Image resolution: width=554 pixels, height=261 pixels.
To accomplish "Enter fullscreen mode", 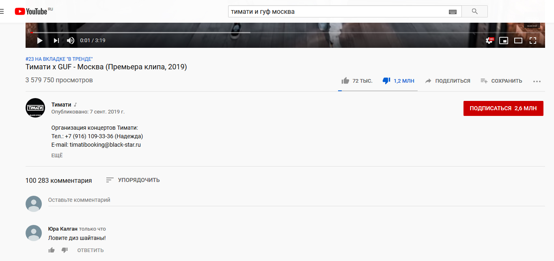I will point(533,41).
